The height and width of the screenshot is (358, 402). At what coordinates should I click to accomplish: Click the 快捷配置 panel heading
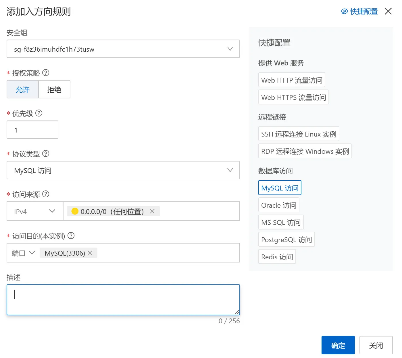pos(274,42)
